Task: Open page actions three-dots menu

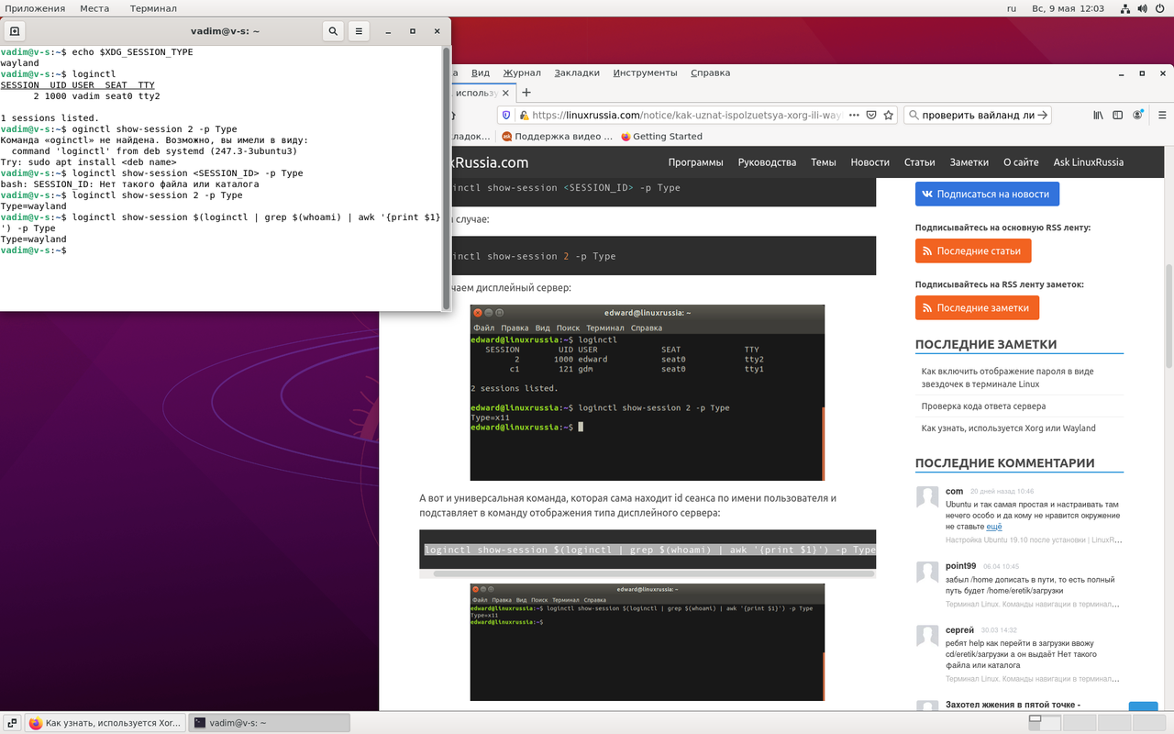Action: point(854,116)
